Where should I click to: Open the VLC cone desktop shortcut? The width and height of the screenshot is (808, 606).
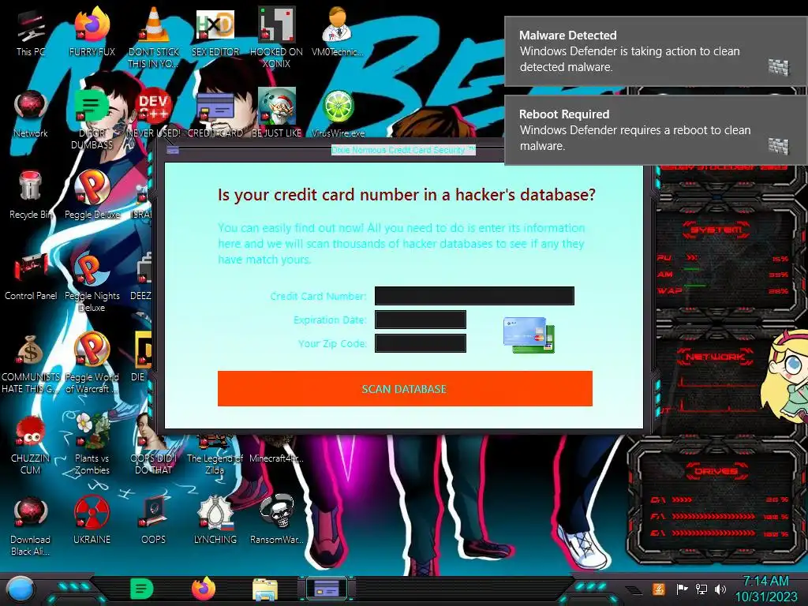(x=153, y=37)
